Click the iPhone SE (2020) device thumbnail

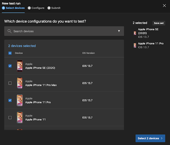20,66
